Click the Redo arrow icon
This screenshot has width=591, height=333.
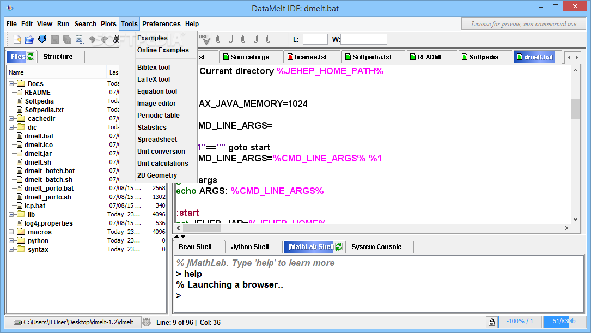105,39
